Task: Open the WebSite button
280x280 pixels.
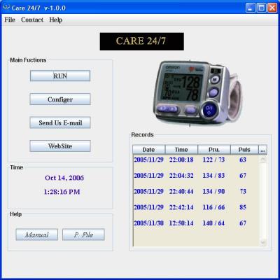Action: pyautogui.click(x=60, y=146)
